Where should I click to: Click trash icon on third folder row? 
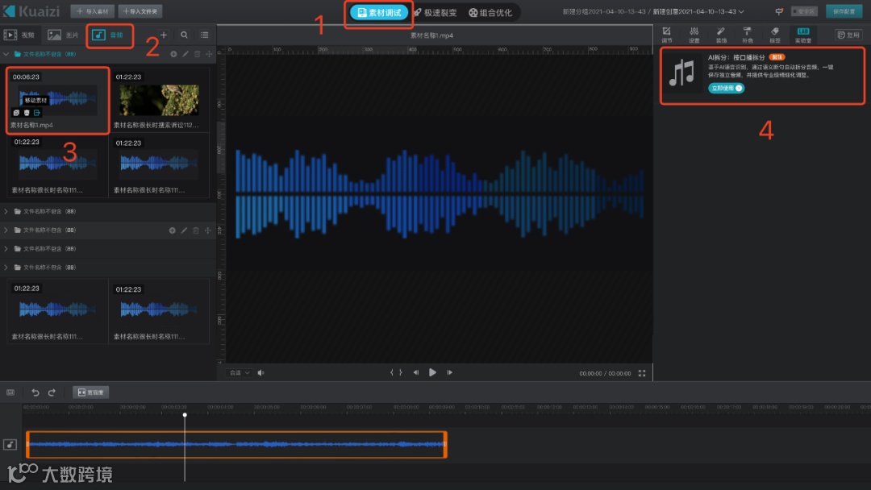(195, 230)
